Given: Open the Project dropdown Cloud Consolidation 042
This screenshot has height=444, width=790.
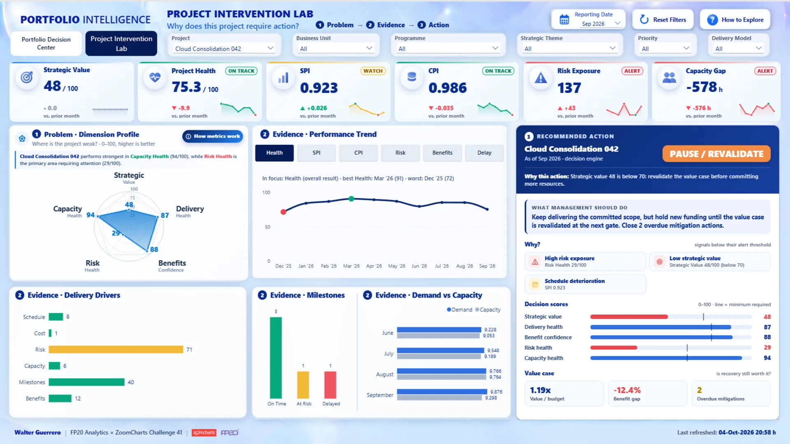Looking at the screenshot, I should 224,49.
